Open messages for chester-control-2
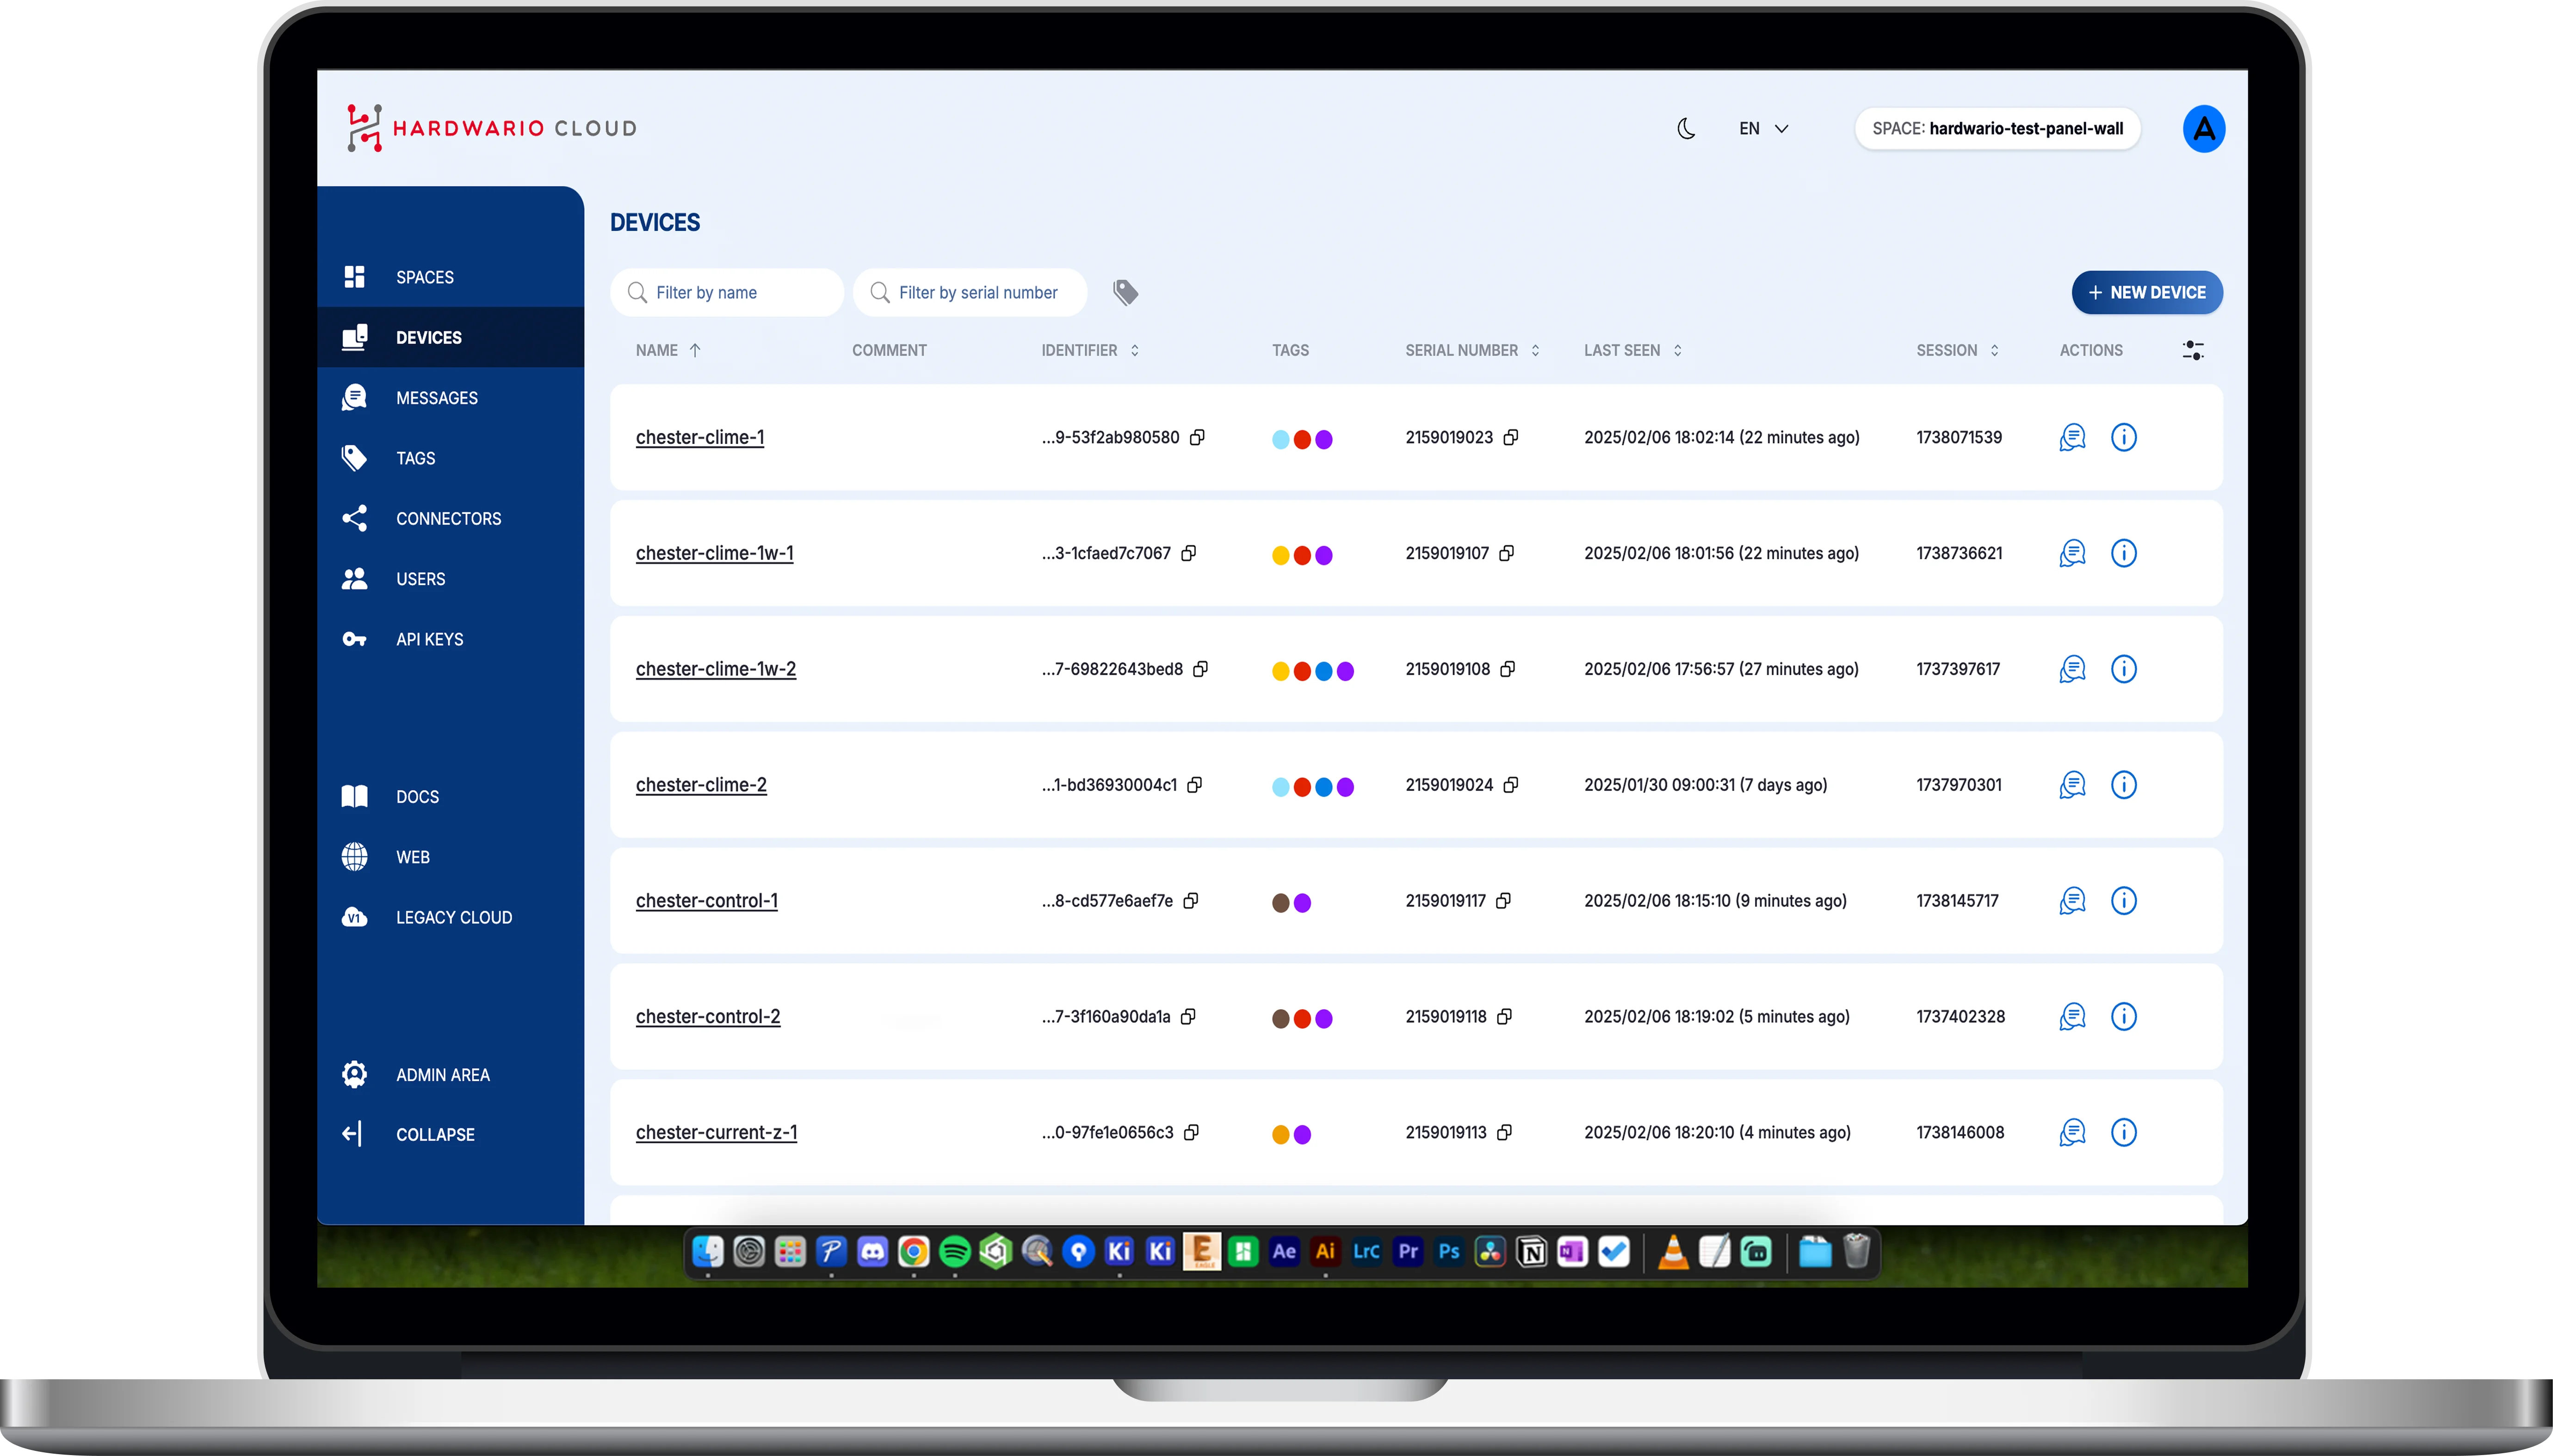 tap(2072, 1017)
